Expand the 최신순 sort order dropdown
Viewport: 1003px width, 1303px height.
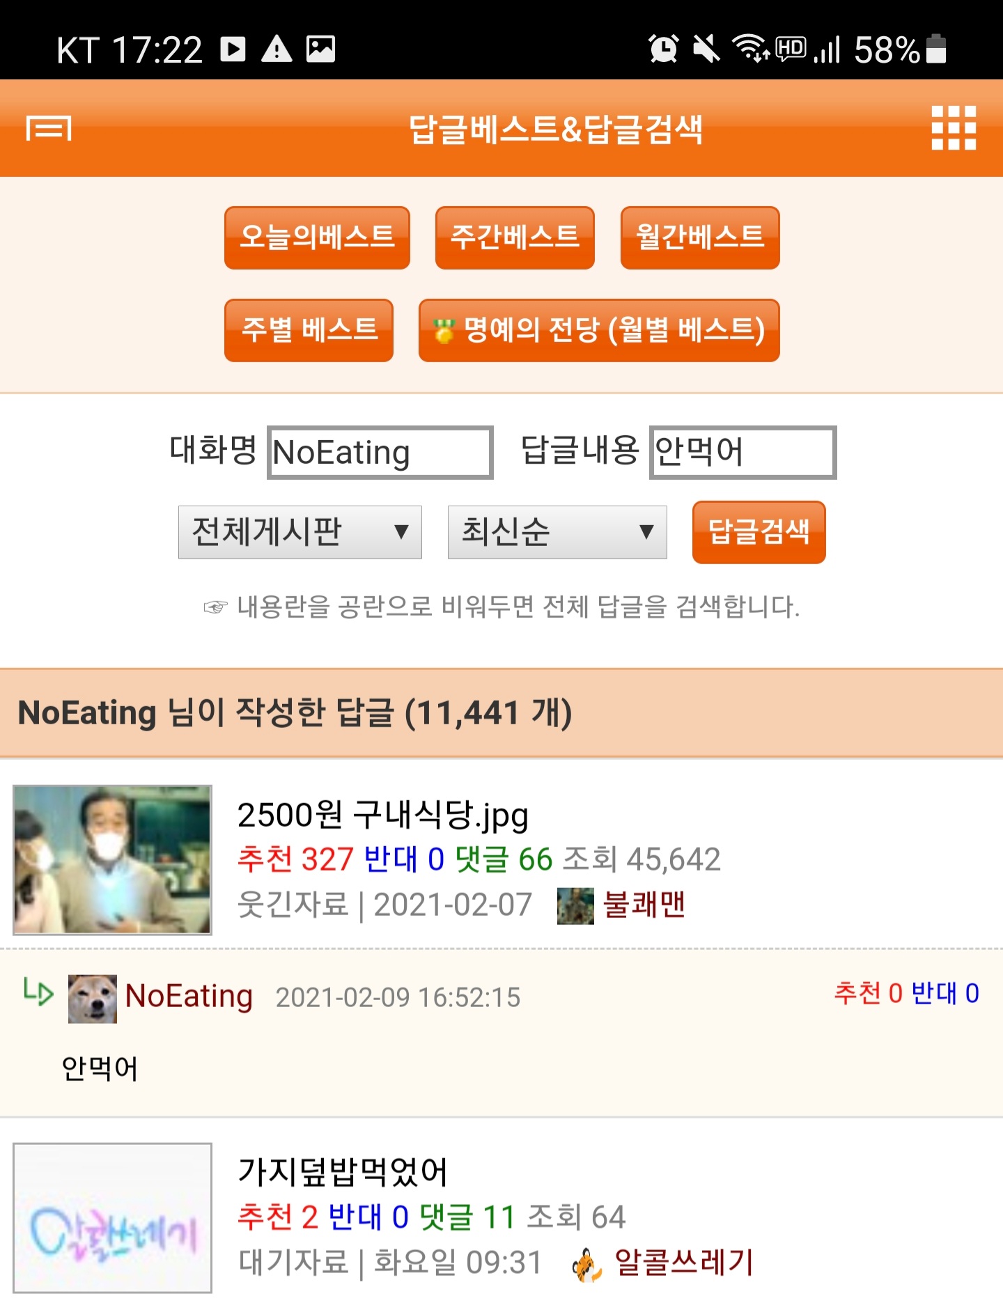click(x=557, y=532)
